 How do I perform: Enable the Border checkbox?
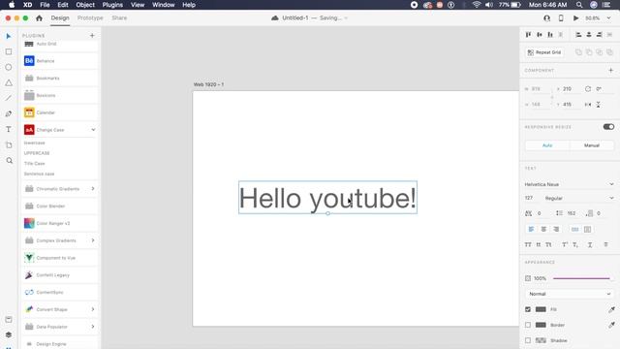(x=528, y=325)
